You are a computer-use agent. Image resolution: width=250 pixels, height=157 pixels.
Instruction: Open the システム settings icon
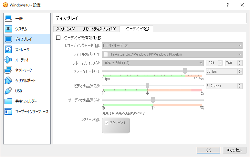pos(8,29)
